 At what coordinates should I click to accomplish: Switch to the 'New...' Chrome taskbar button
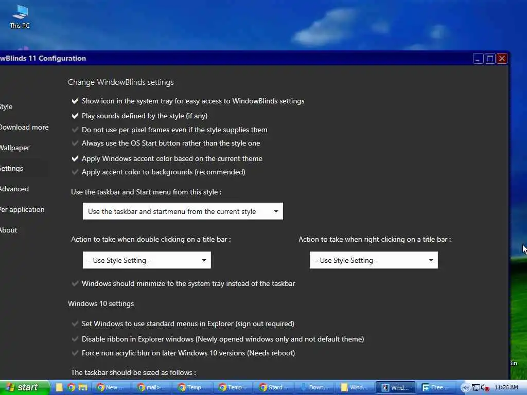point(111,388)
